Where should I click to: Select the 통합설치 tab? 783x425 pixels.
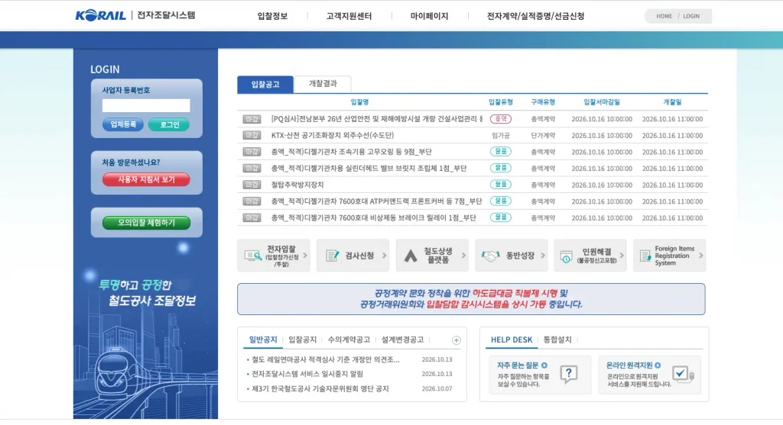(557, 340)
